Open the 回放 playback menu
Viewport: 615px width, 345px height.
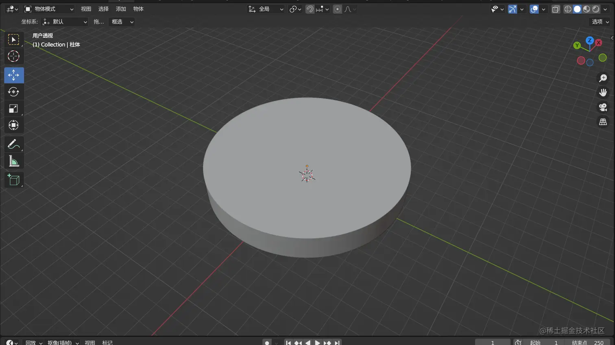(33, 343)
